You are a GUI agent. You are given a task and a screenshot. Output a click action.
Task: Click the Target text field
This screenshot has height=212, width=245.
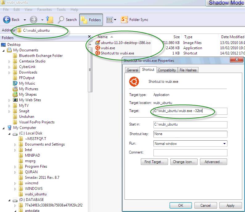pos(190,111)
